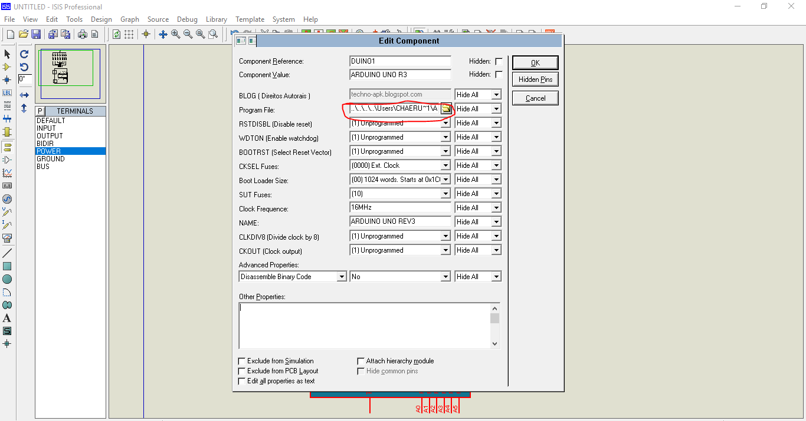Click the Clock Frequence field 16MHz
This screenshot has height=421, width=806.
400,207
